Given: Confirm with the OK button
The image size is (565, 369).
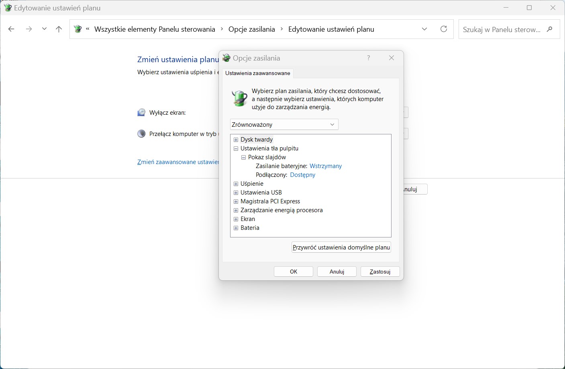Looking at the screenshot, I should (294, 272).
